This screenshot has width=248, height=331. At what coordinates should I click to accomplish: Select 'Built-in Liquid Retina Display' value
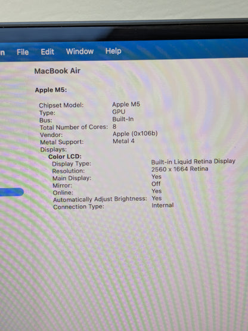[193, 162]
